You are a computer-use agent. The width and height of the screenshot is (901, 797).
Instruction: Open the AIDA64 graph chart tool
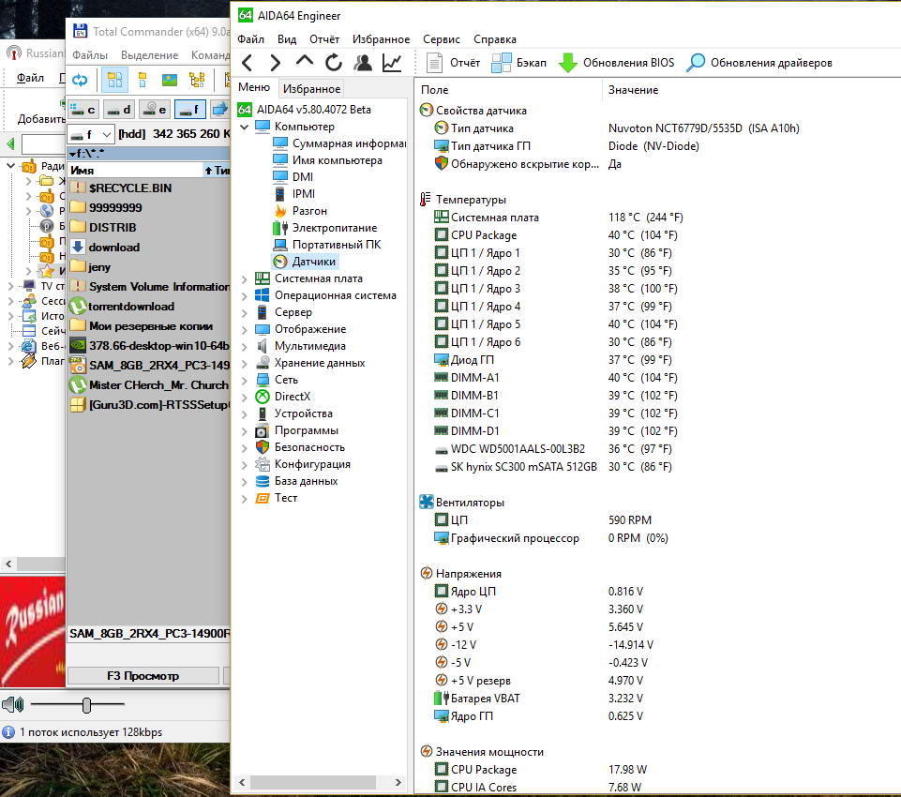[392, 63]
